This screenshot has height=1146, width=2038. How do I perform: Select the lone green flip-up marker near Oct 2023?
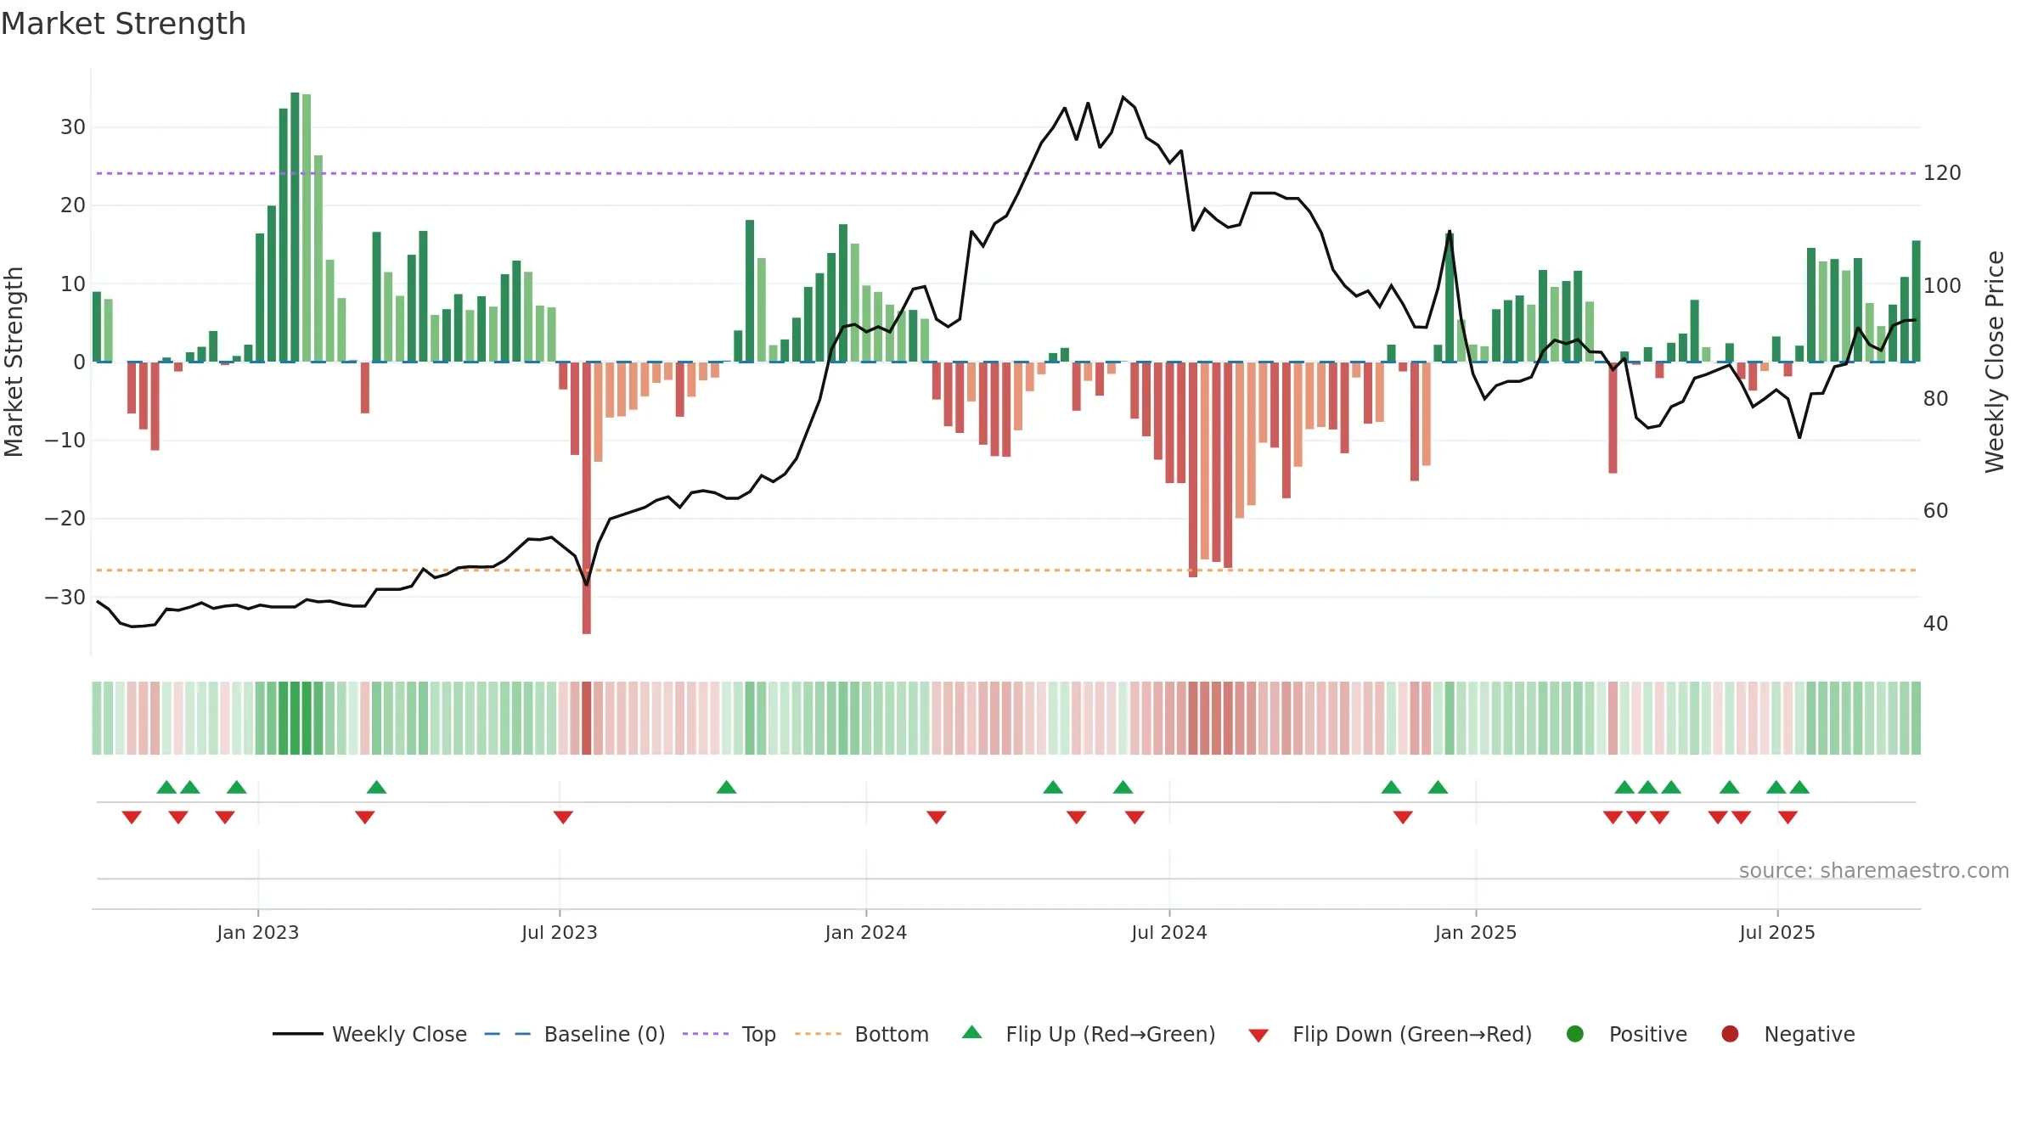pos(726,787)
